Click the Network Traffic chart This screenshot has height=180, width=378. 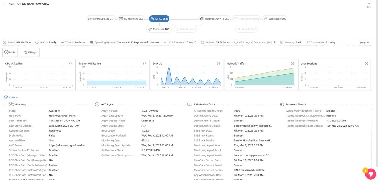click(261, 75)
